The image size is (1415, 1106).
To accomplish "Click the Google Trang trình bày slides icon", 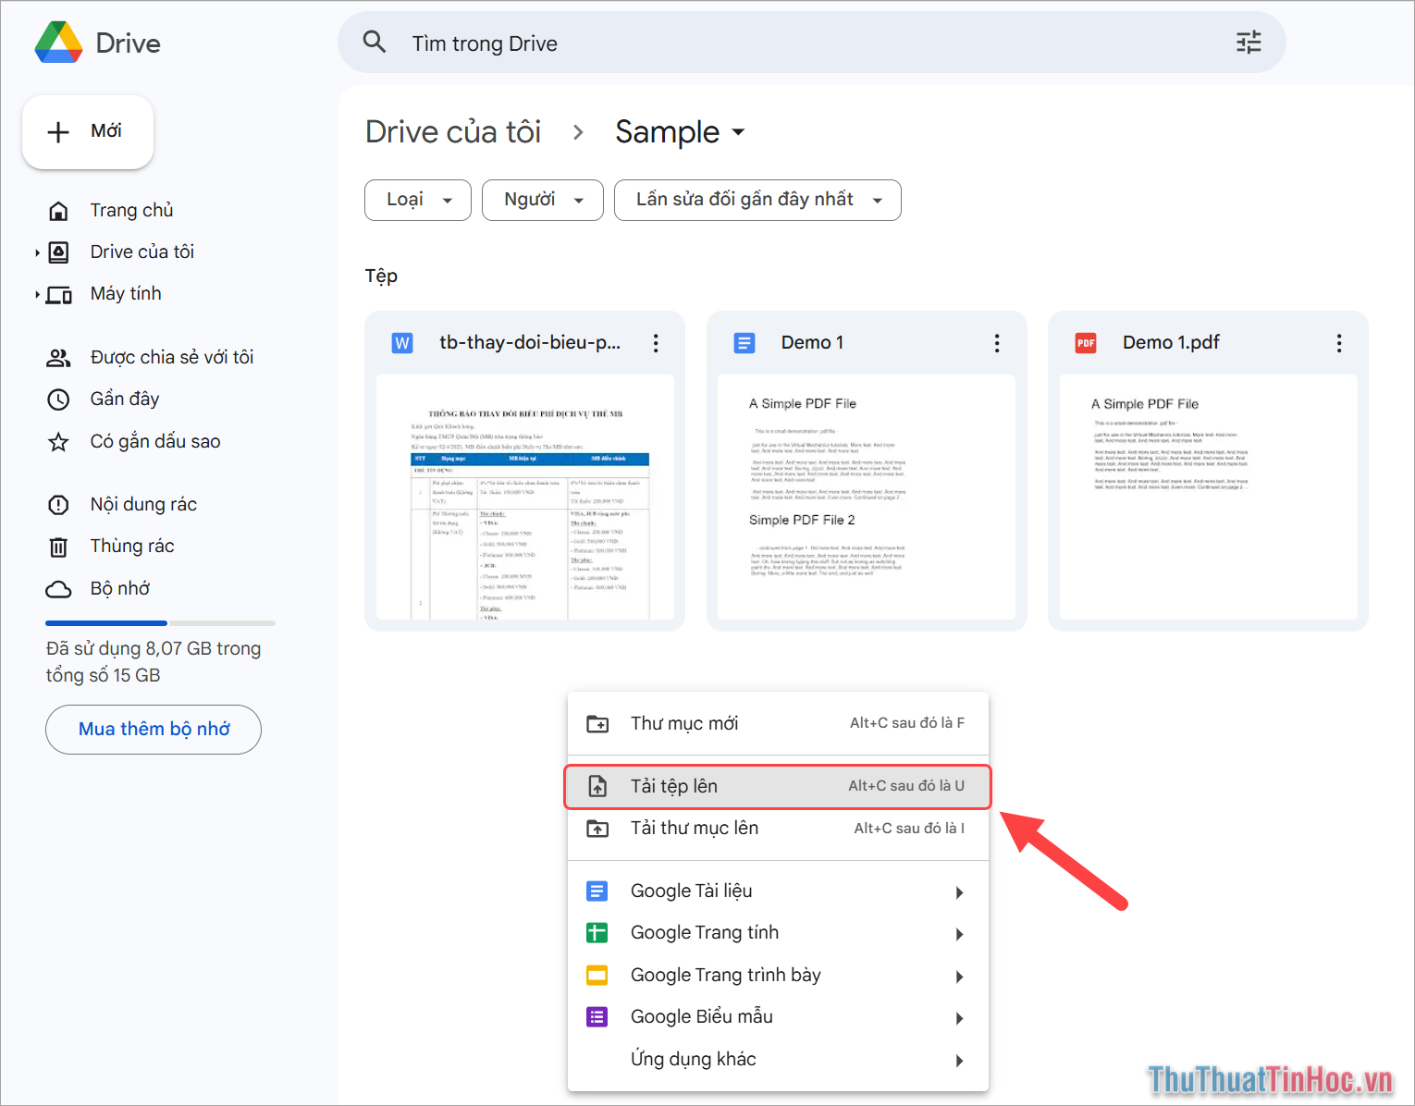I will point(597,975).
